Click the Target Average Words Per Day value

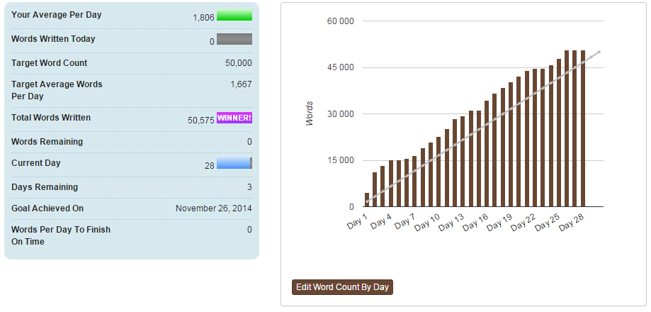(242, 84)
